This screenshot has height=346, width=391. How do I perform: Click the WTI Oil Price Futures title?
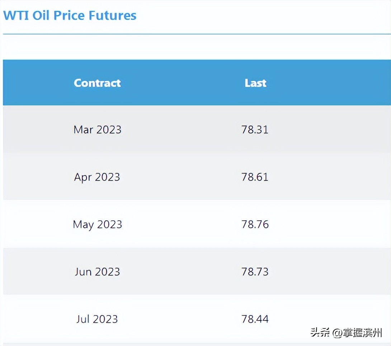point(70,16)
